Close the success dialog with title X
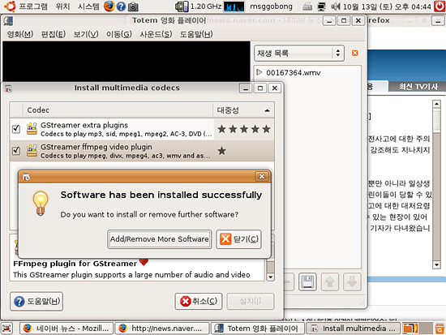Viewport: 446px width, 335px height. 262,177
